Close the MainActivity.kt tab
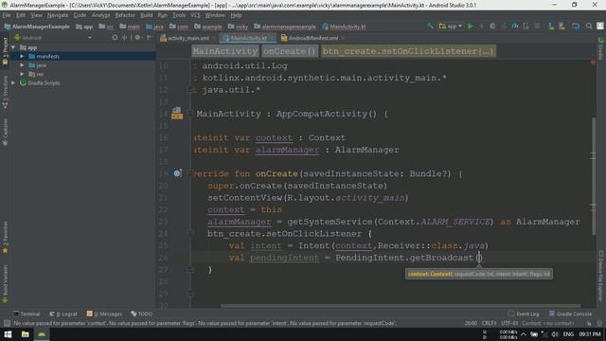The height and width of the screenshot is (341, 606). click(x=272, y=38)
